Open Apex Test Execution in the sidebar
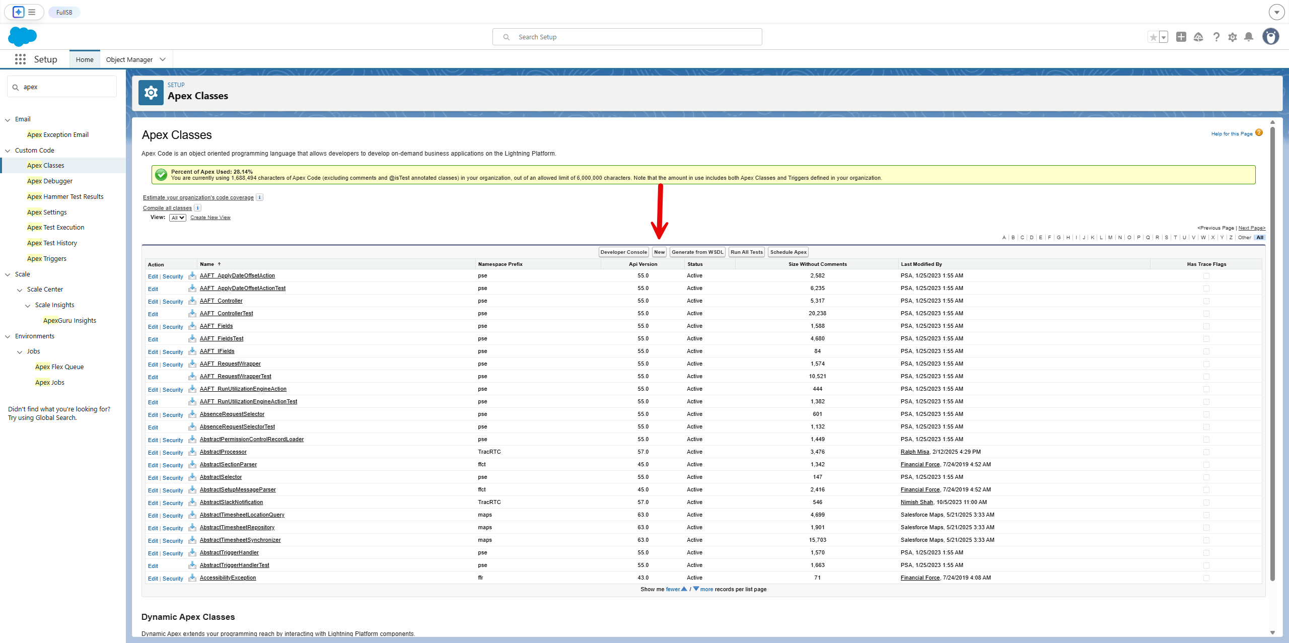The width and height of the screenshot is (1289, 643). click(x=56, y=227)
